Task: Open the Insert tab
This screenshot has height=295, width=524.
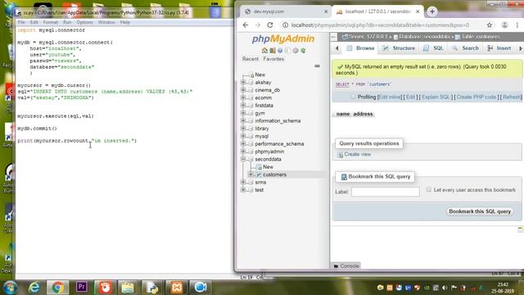Action: point(499,48)
